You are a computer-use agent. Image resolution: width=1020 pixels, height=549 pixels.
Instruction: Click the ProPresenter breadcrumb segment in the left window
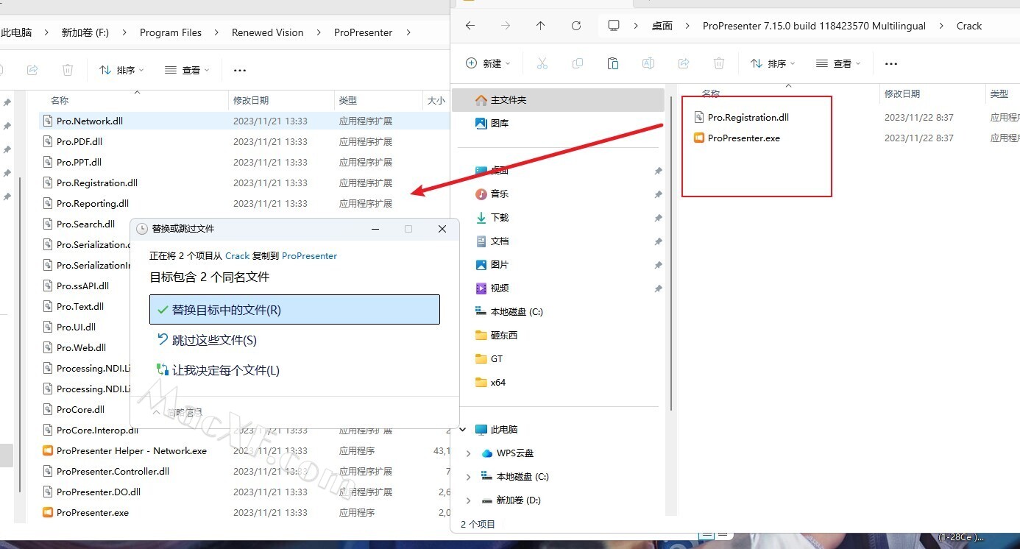coord(364,32)
